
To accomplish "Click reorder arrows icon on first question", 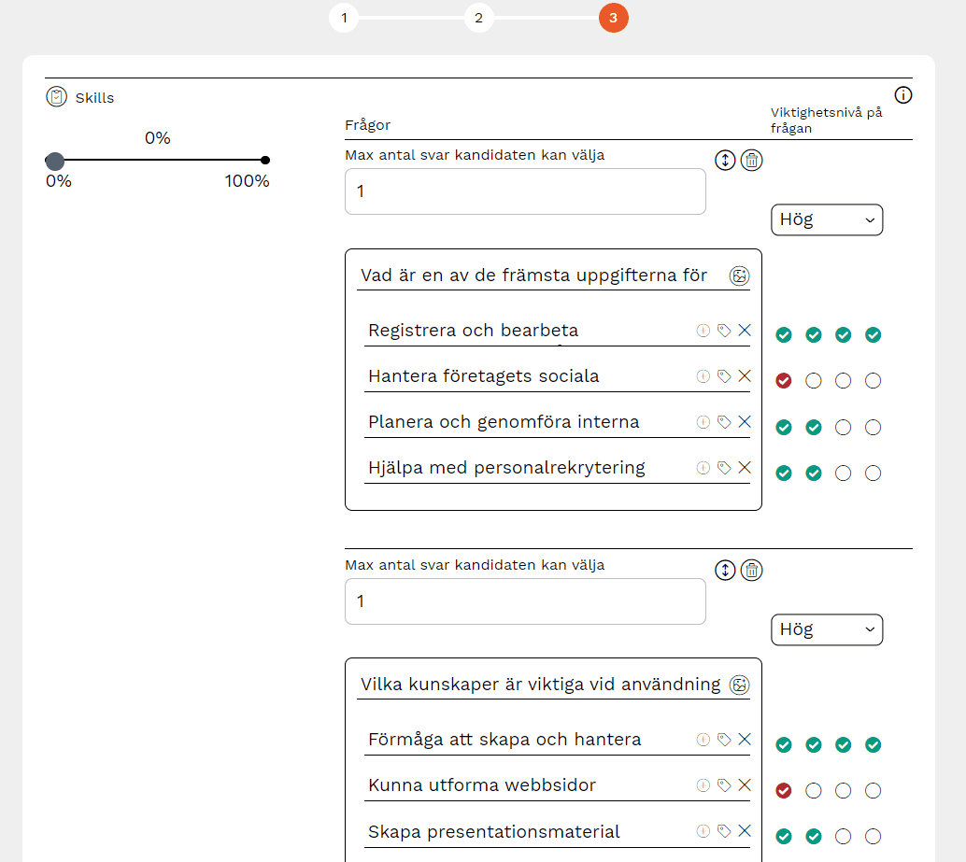I will 725,160.
